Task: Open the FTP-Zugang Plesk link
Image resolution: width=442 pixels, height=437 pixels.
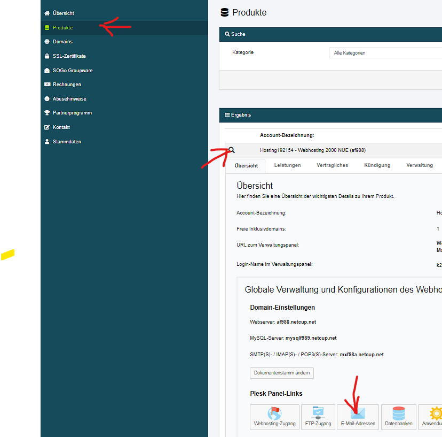Action: pos(318,417)
